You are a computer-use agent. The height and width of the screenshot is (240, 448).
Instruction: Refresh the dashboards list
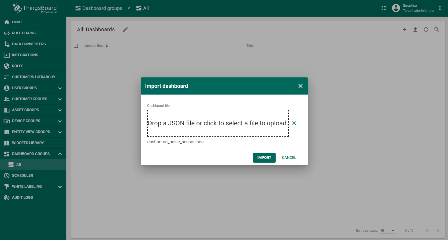click(x=426, y=29)
